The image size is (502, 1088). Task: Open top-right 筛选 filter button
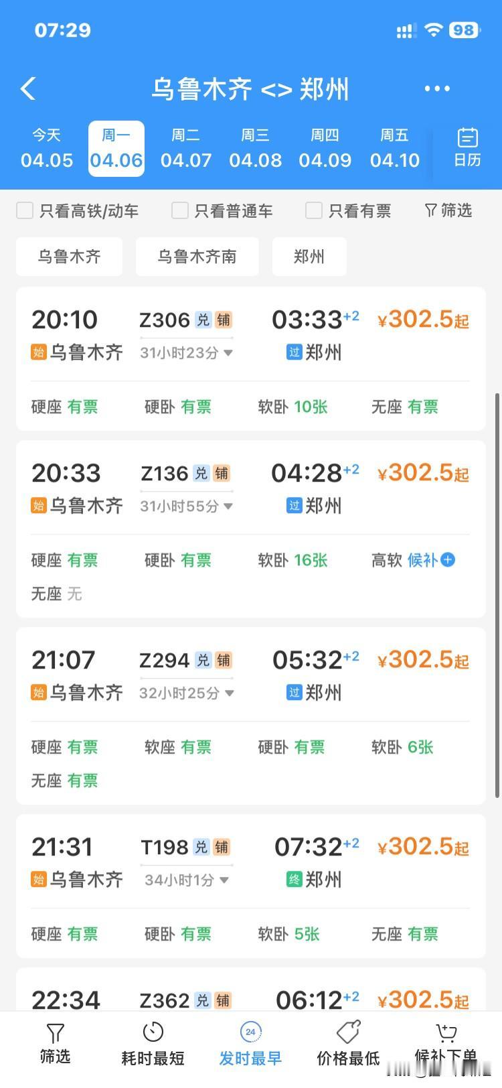point(448,210)
